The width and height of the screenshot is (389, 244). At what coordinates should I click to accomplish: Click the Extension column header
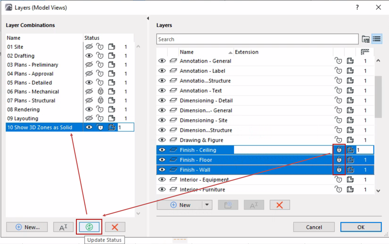283,52
